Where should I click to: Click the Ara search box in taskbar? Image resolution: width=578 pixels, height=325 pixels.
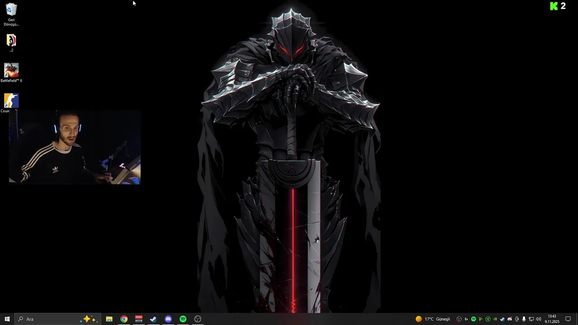coord(57,319)
